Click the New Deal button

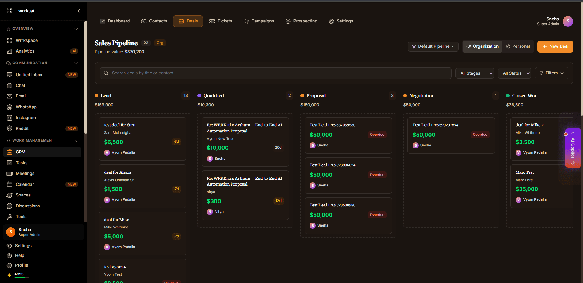pos(555,46)
